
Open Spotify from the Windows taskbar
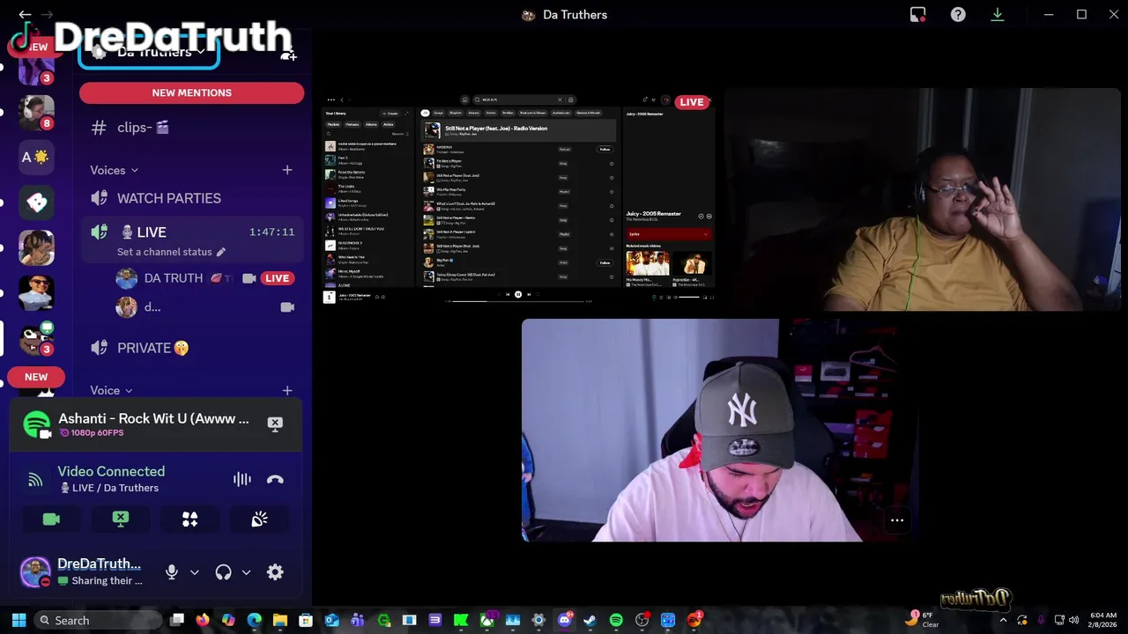tap(616, 620)
